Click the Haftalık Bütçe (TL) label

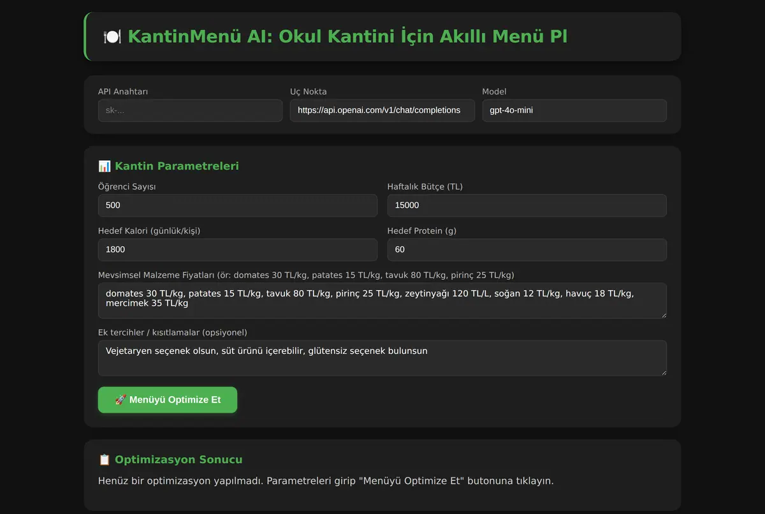pos(425,187)
